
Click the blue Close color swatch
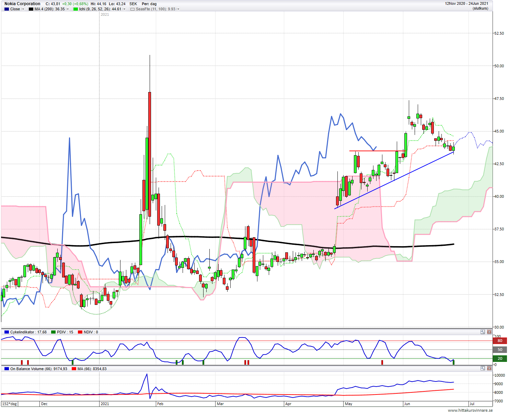7,9
